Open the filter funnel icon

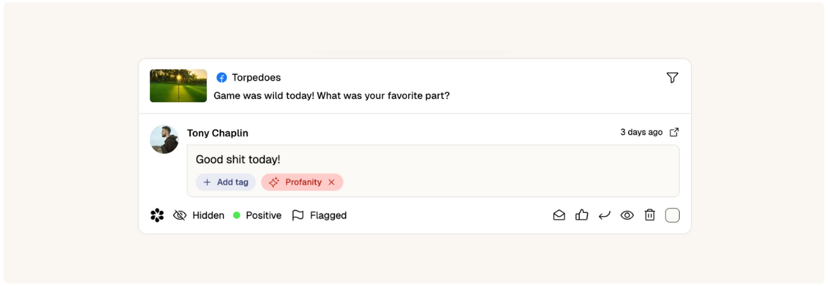672,78
